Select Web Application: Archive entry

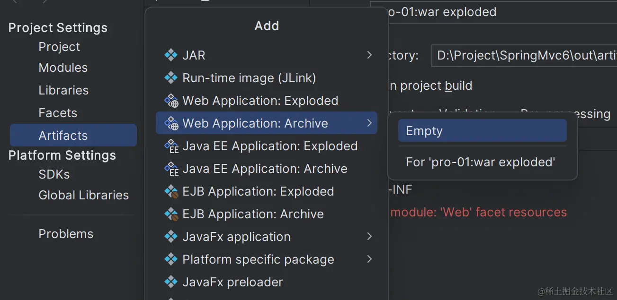(x=267, y=123)
